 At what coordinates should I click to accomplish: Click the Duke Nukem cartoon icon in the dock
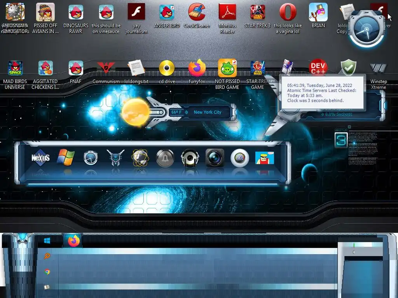pyautogui.click(x=264, y=158)
